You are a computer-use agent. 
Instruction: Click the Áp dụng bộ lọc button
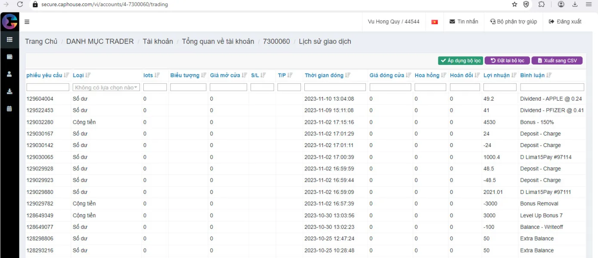coord(460,61)
